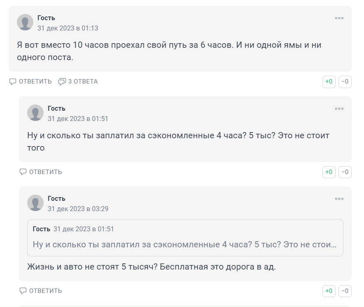Downvote the 01:51 comment with −0
Image resolution: width=364 pixels, height=307 pixels.
point(345,172)
